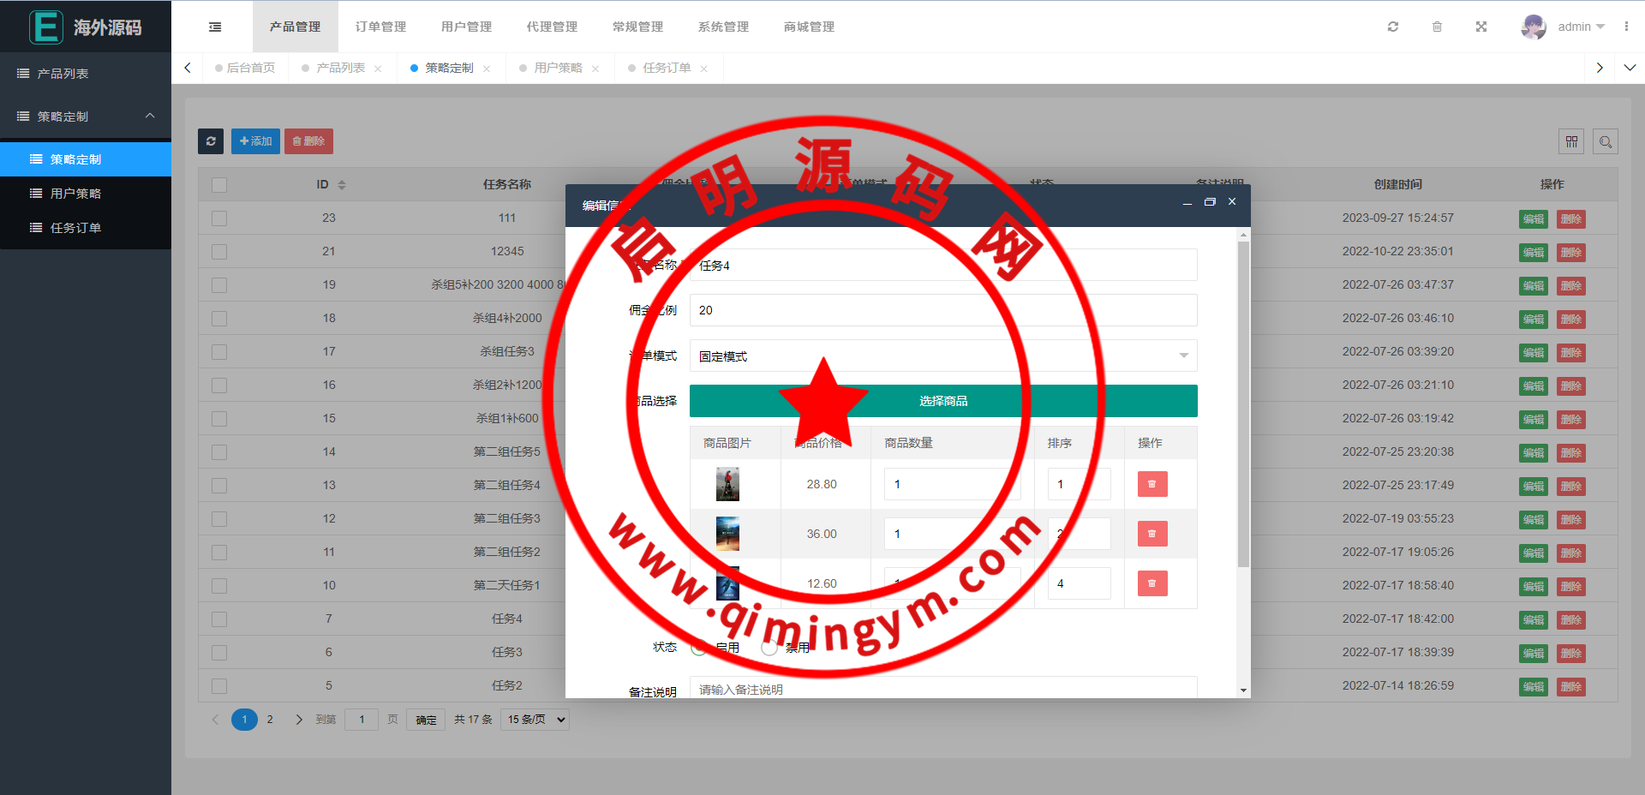
Task: Click the blue 添加 button
Action: (x=255, y=141)
